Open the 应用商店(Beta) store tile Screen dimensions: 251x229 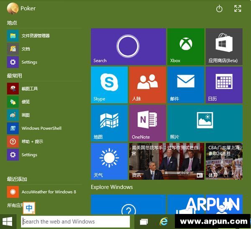point(224,47)
